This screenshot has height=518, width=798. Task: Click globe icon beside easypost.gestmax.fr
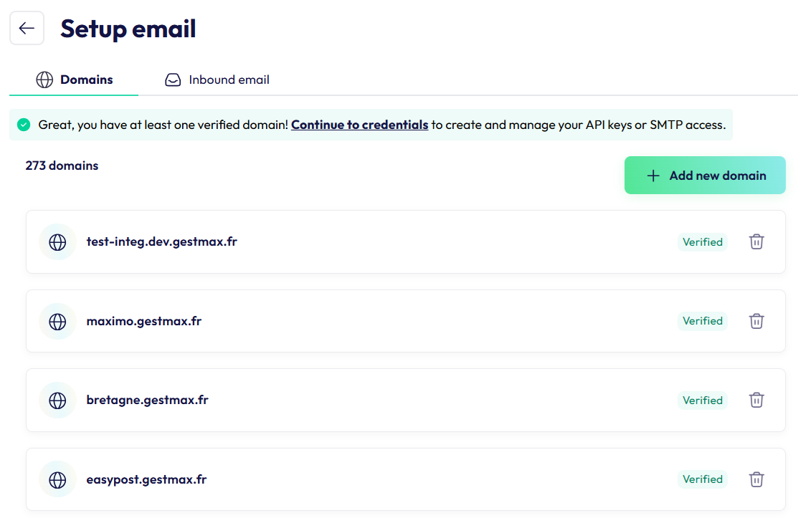[57, 479]
